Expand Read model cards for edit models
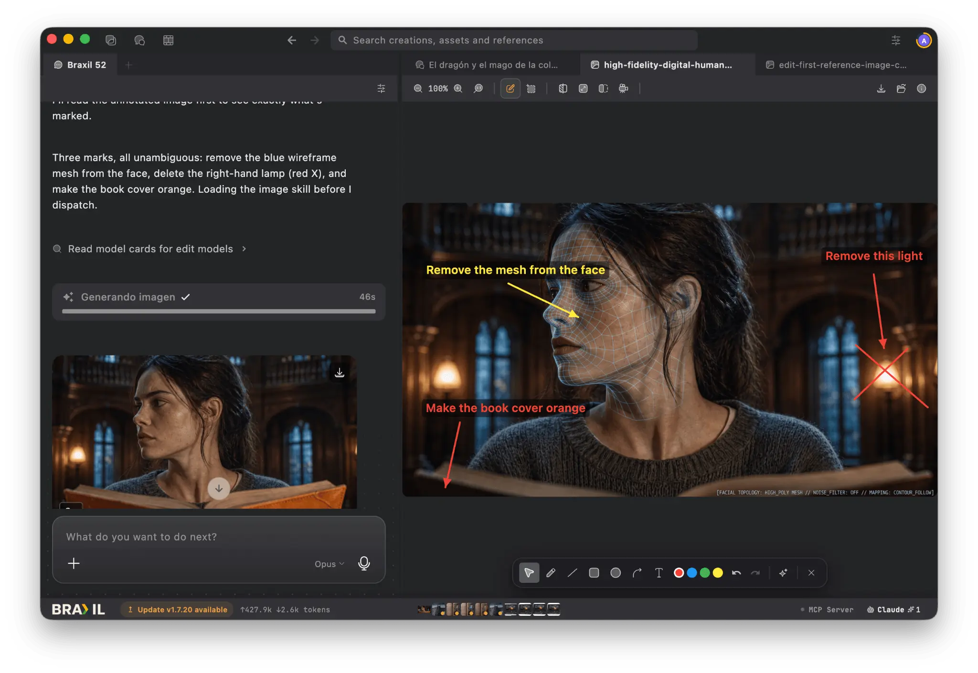Viewport: 978px width, 673px height. tap(150, 249)
